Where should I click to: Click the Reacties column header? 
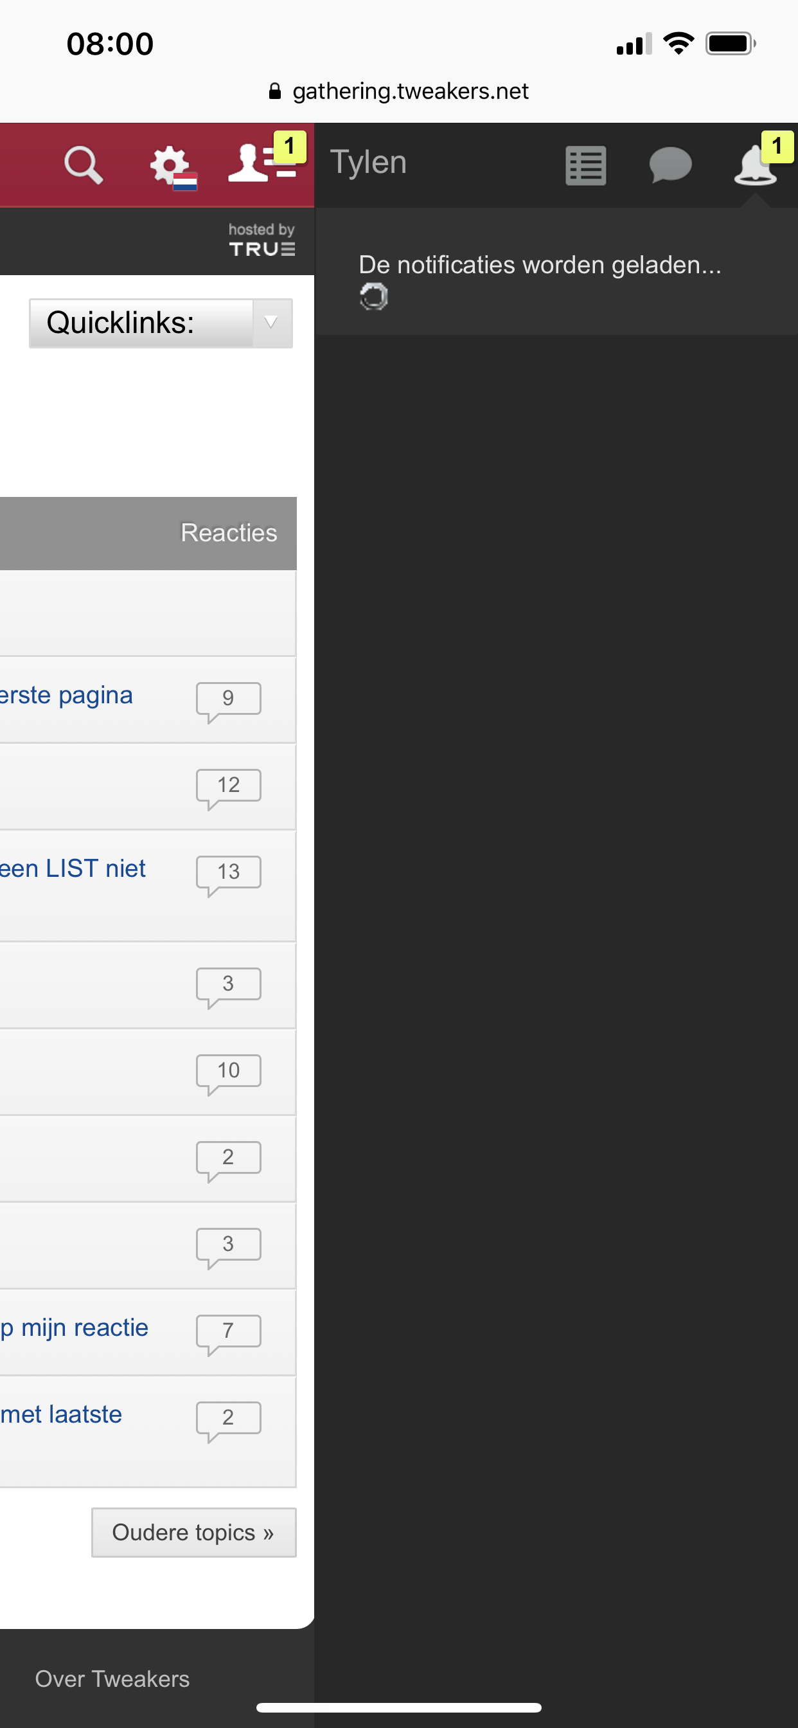(229, 533)
